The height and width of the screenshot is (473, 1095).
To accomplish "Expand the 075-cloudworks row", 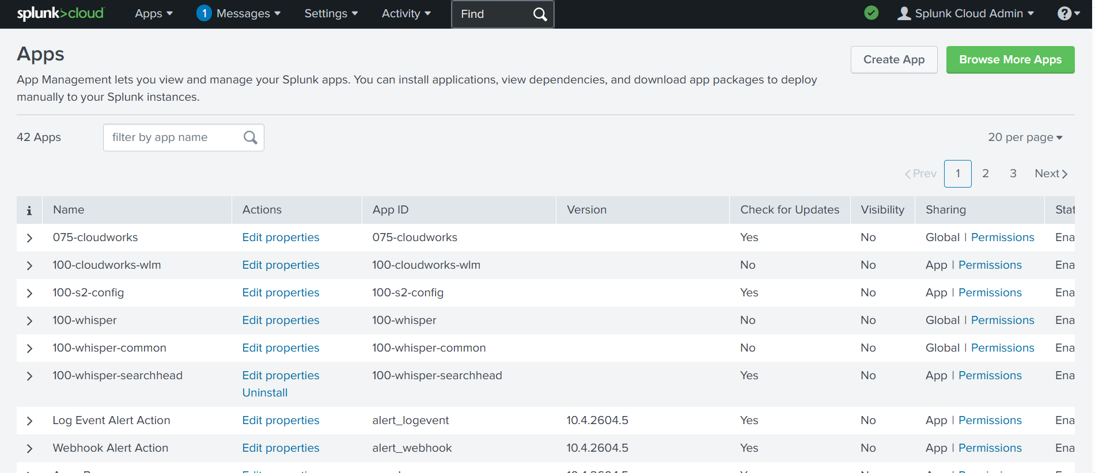I will tap(29, 238).
